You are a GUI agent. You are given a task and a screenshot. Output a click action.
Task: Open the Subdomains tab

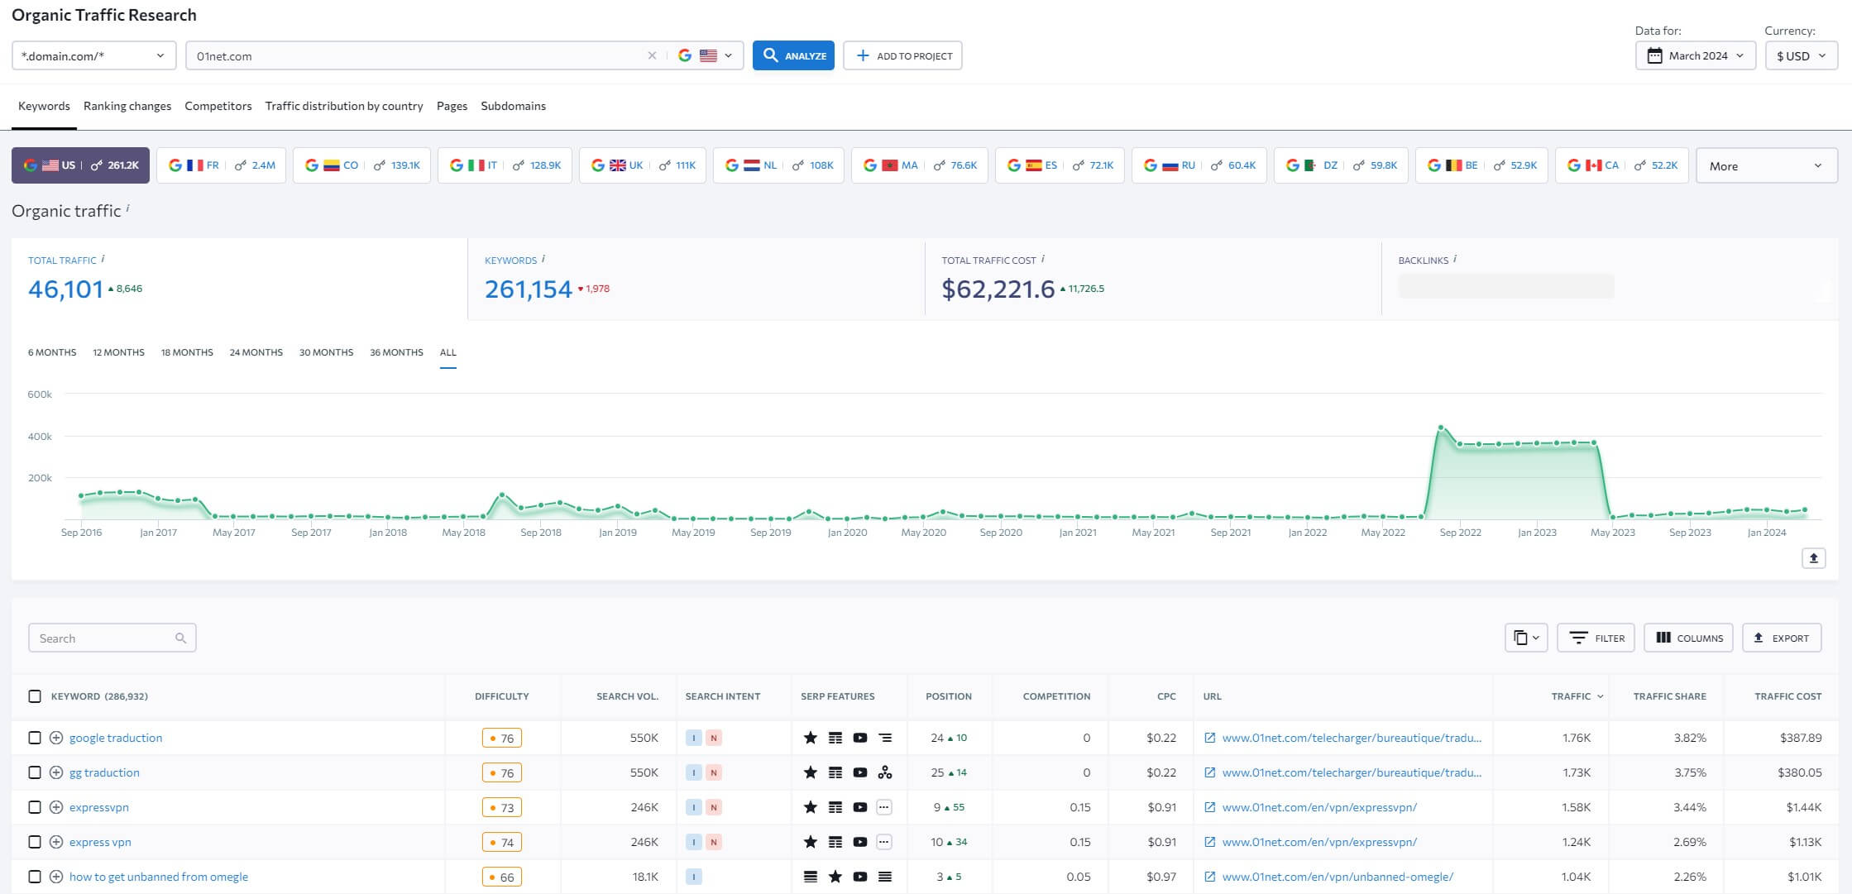(x=513, y=106)
